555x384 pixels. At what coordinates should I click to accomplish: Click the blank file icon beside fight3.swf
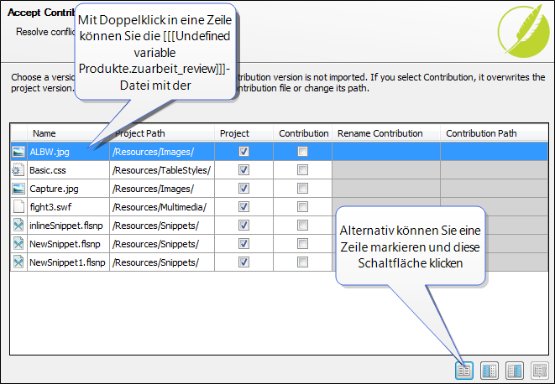pos(18,207)
